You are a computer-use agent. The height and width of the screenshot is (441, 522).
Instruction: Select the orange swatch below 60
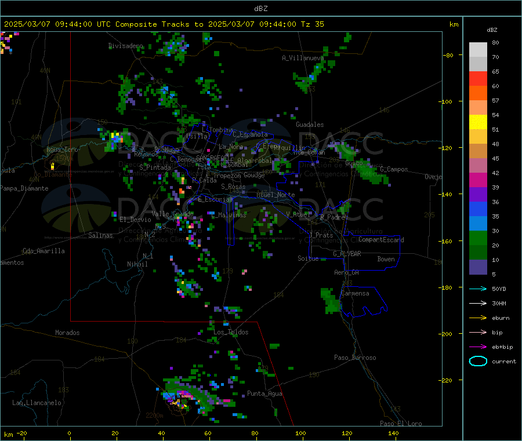[x=478, y=93]
